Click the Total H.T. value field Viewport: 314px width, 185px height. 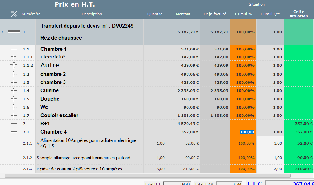tap(177, 183)
